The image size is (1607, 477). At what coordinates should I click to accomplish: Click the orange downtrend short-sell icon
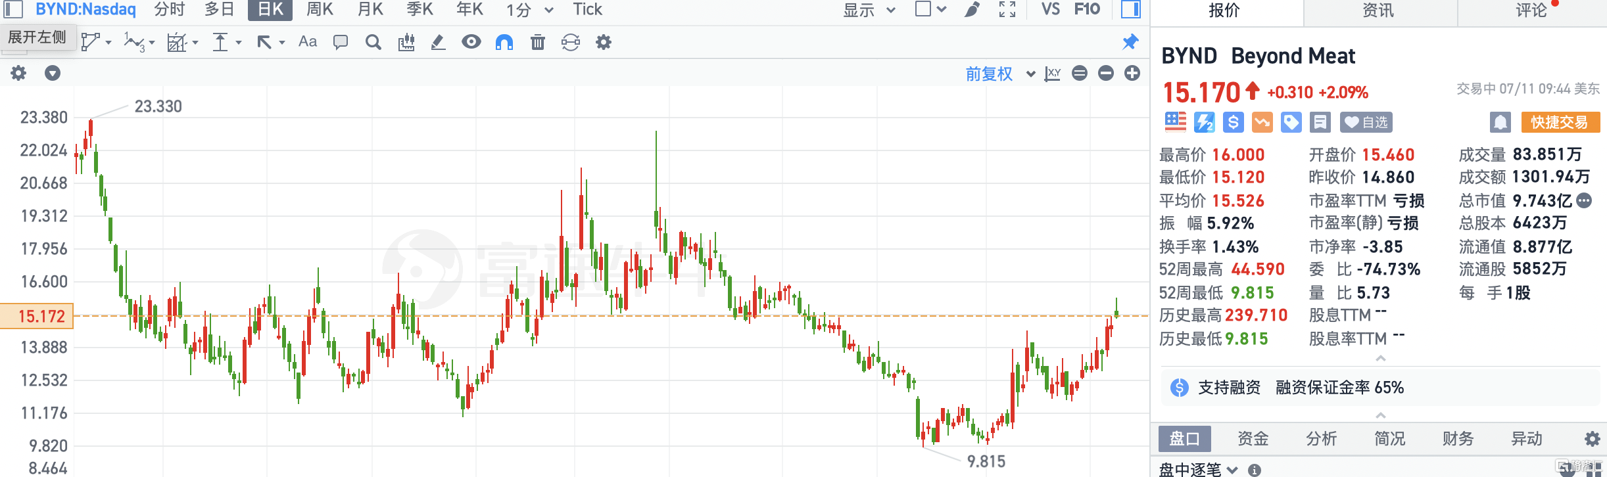(x=1262, y=122)
